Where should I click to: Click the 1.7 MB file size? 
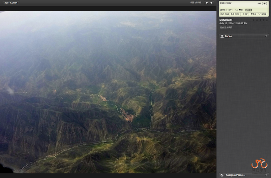pyautogui.click(x=239, y=10)
